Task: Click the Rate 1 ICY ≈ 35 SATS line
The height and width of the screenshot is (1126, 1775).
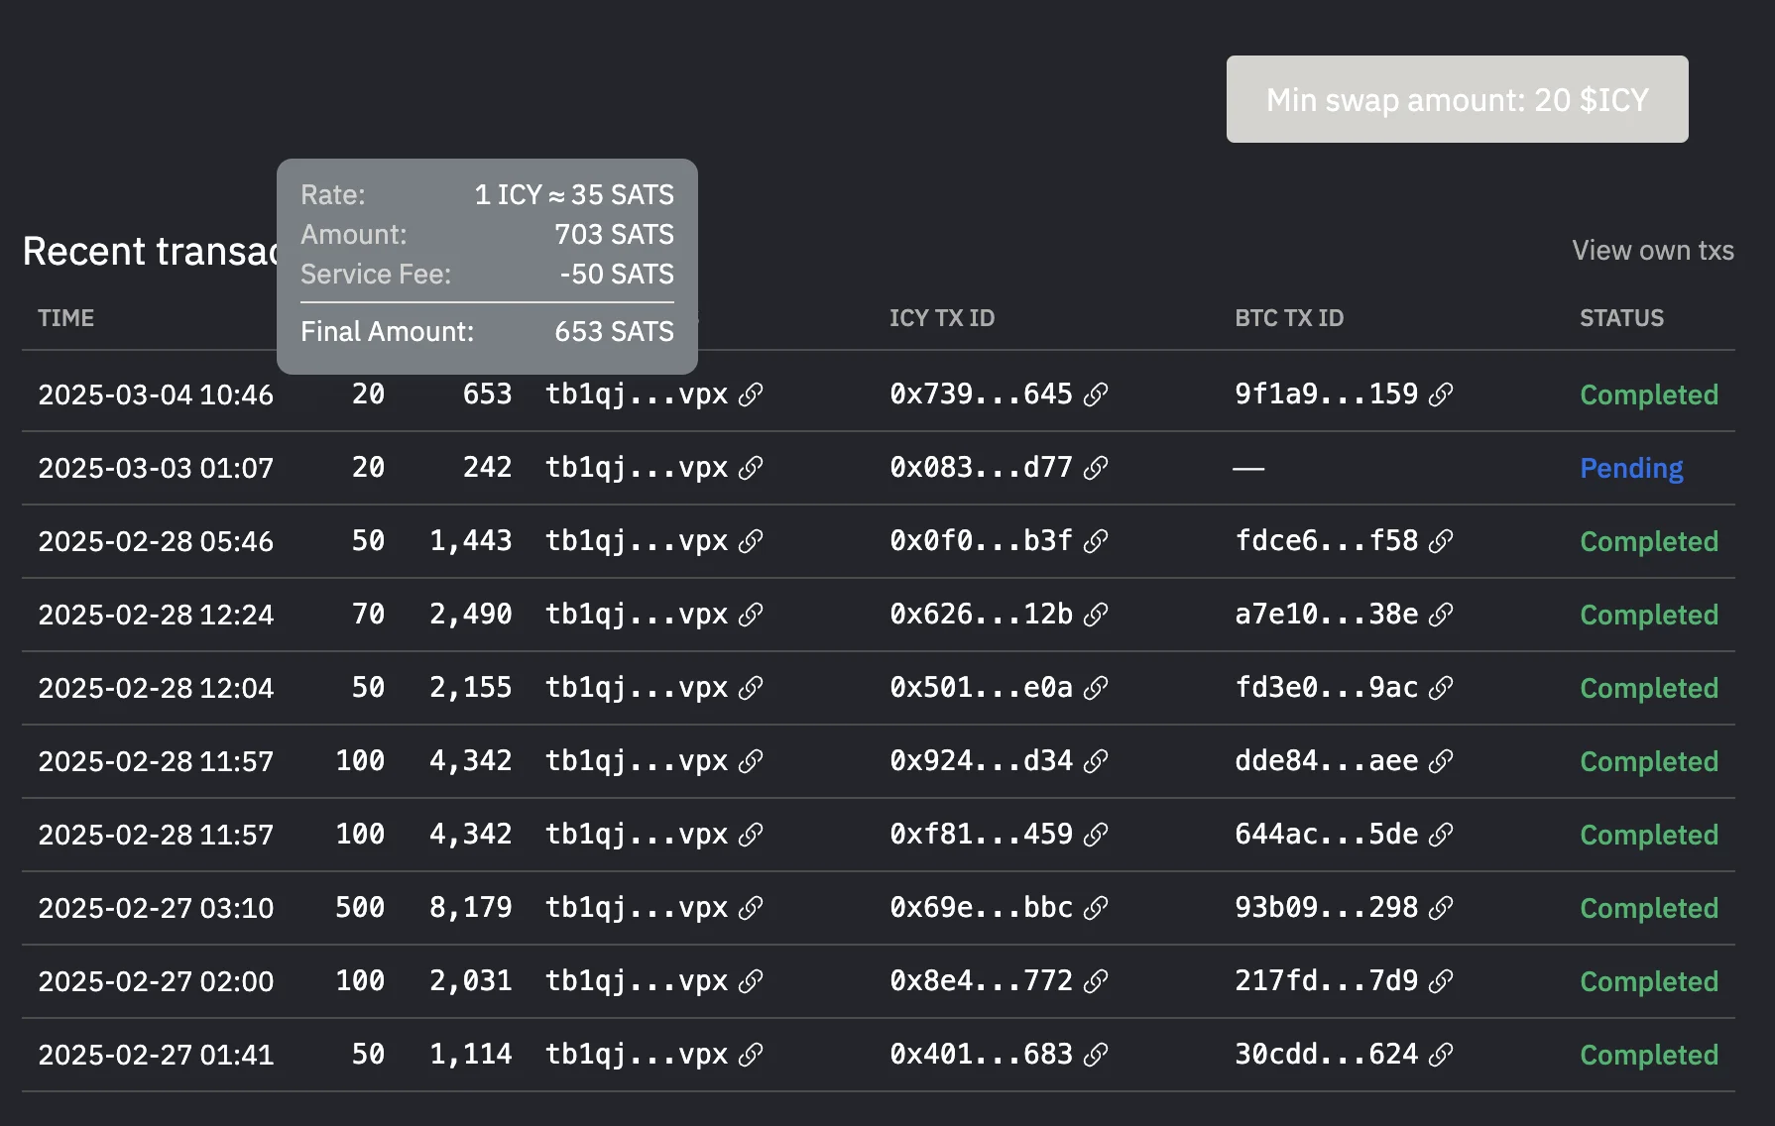Action: 487,194
